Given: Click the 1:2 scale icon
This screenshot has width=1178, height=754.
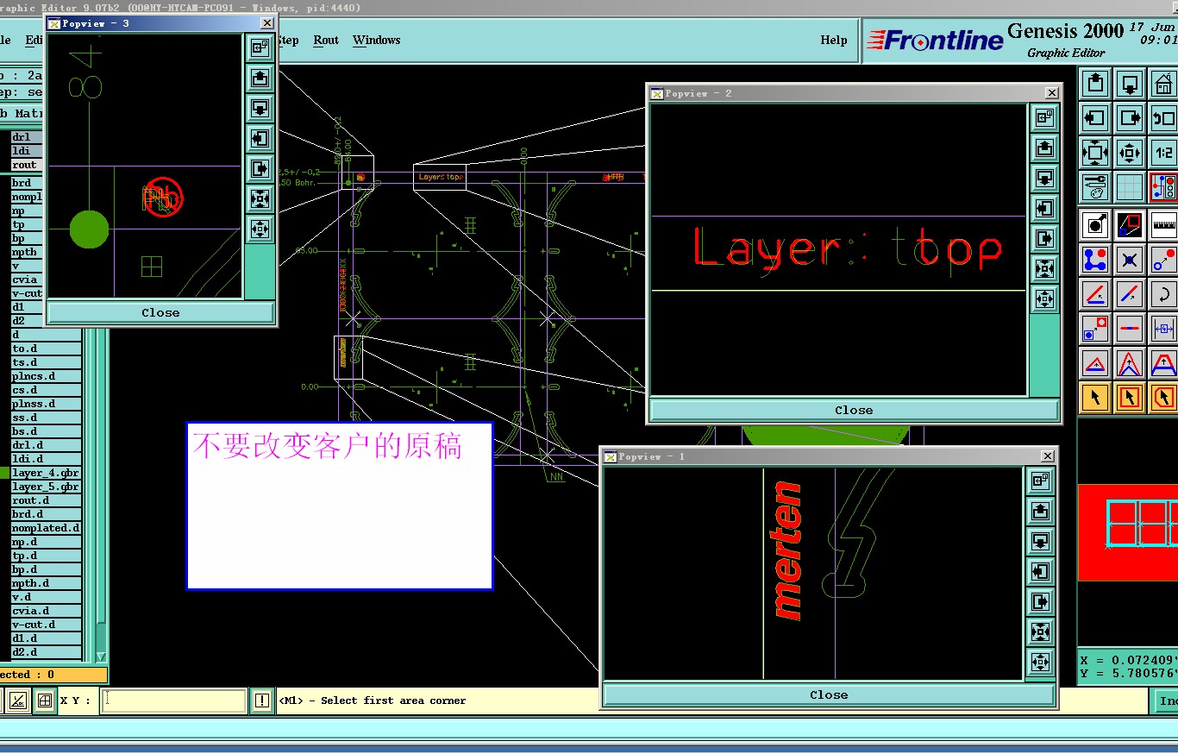Looking at the screenshot, I should tap(1163, 153).
